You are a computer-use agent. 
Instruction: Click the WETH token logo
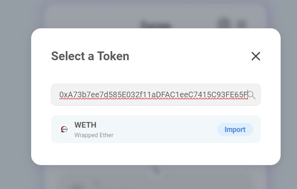click(64, 129)
